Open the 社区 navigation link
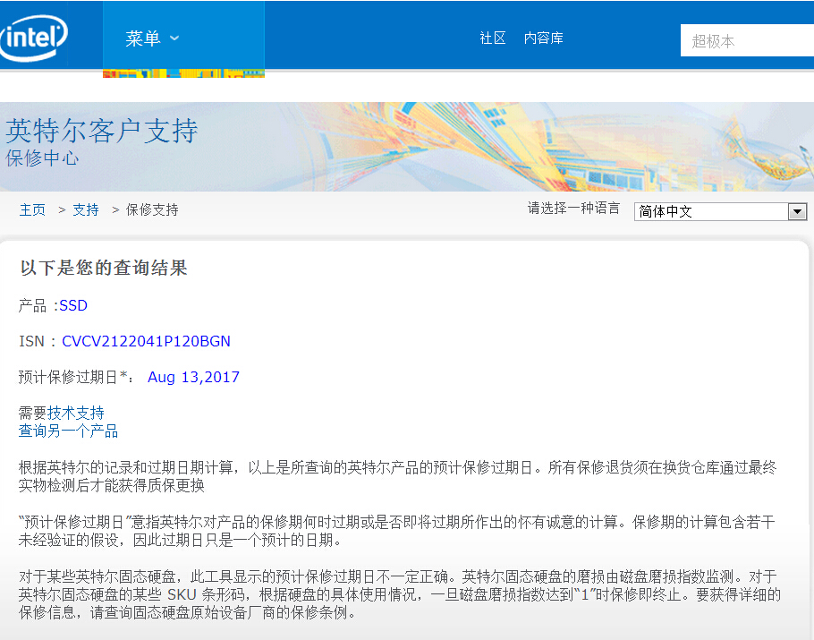 click(492, 38)
